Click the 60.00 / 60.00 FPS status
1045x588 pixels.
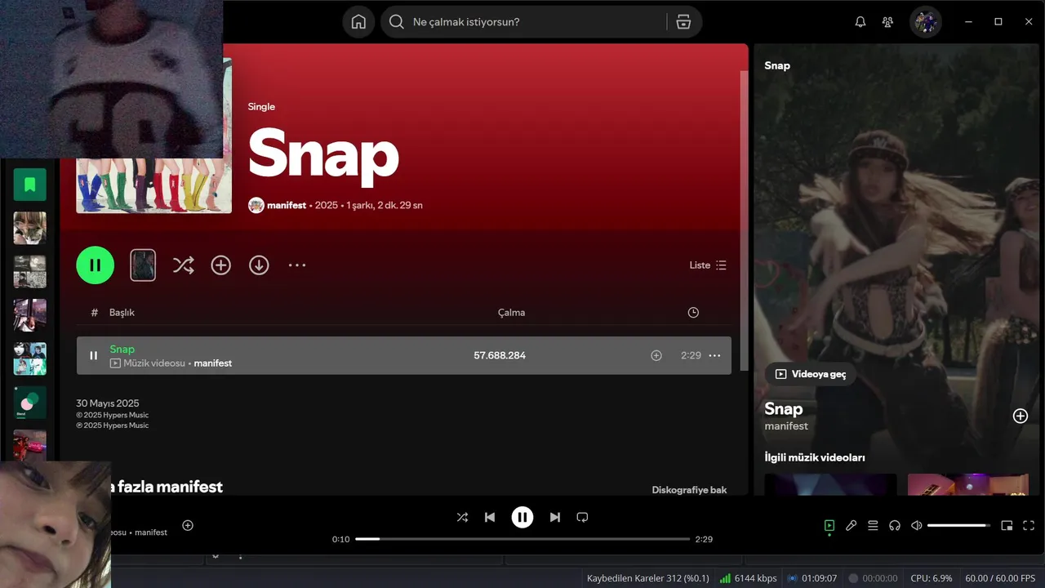[x=1000, y=578]
